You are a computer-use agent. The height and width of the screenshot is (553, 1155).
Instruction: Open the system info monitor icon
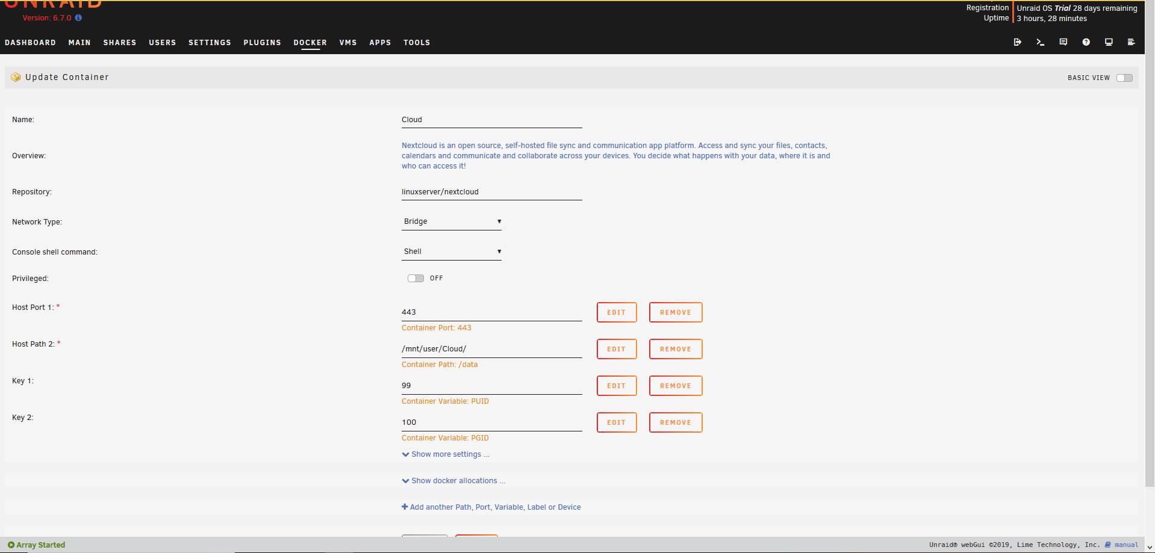coord(1109,42)
